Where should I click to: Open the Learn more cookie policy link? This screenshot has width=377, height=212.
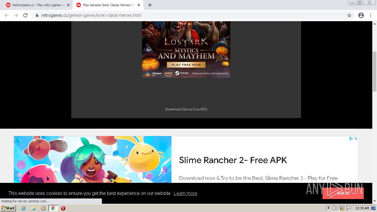pyautogui.click(x=185, y=193)
